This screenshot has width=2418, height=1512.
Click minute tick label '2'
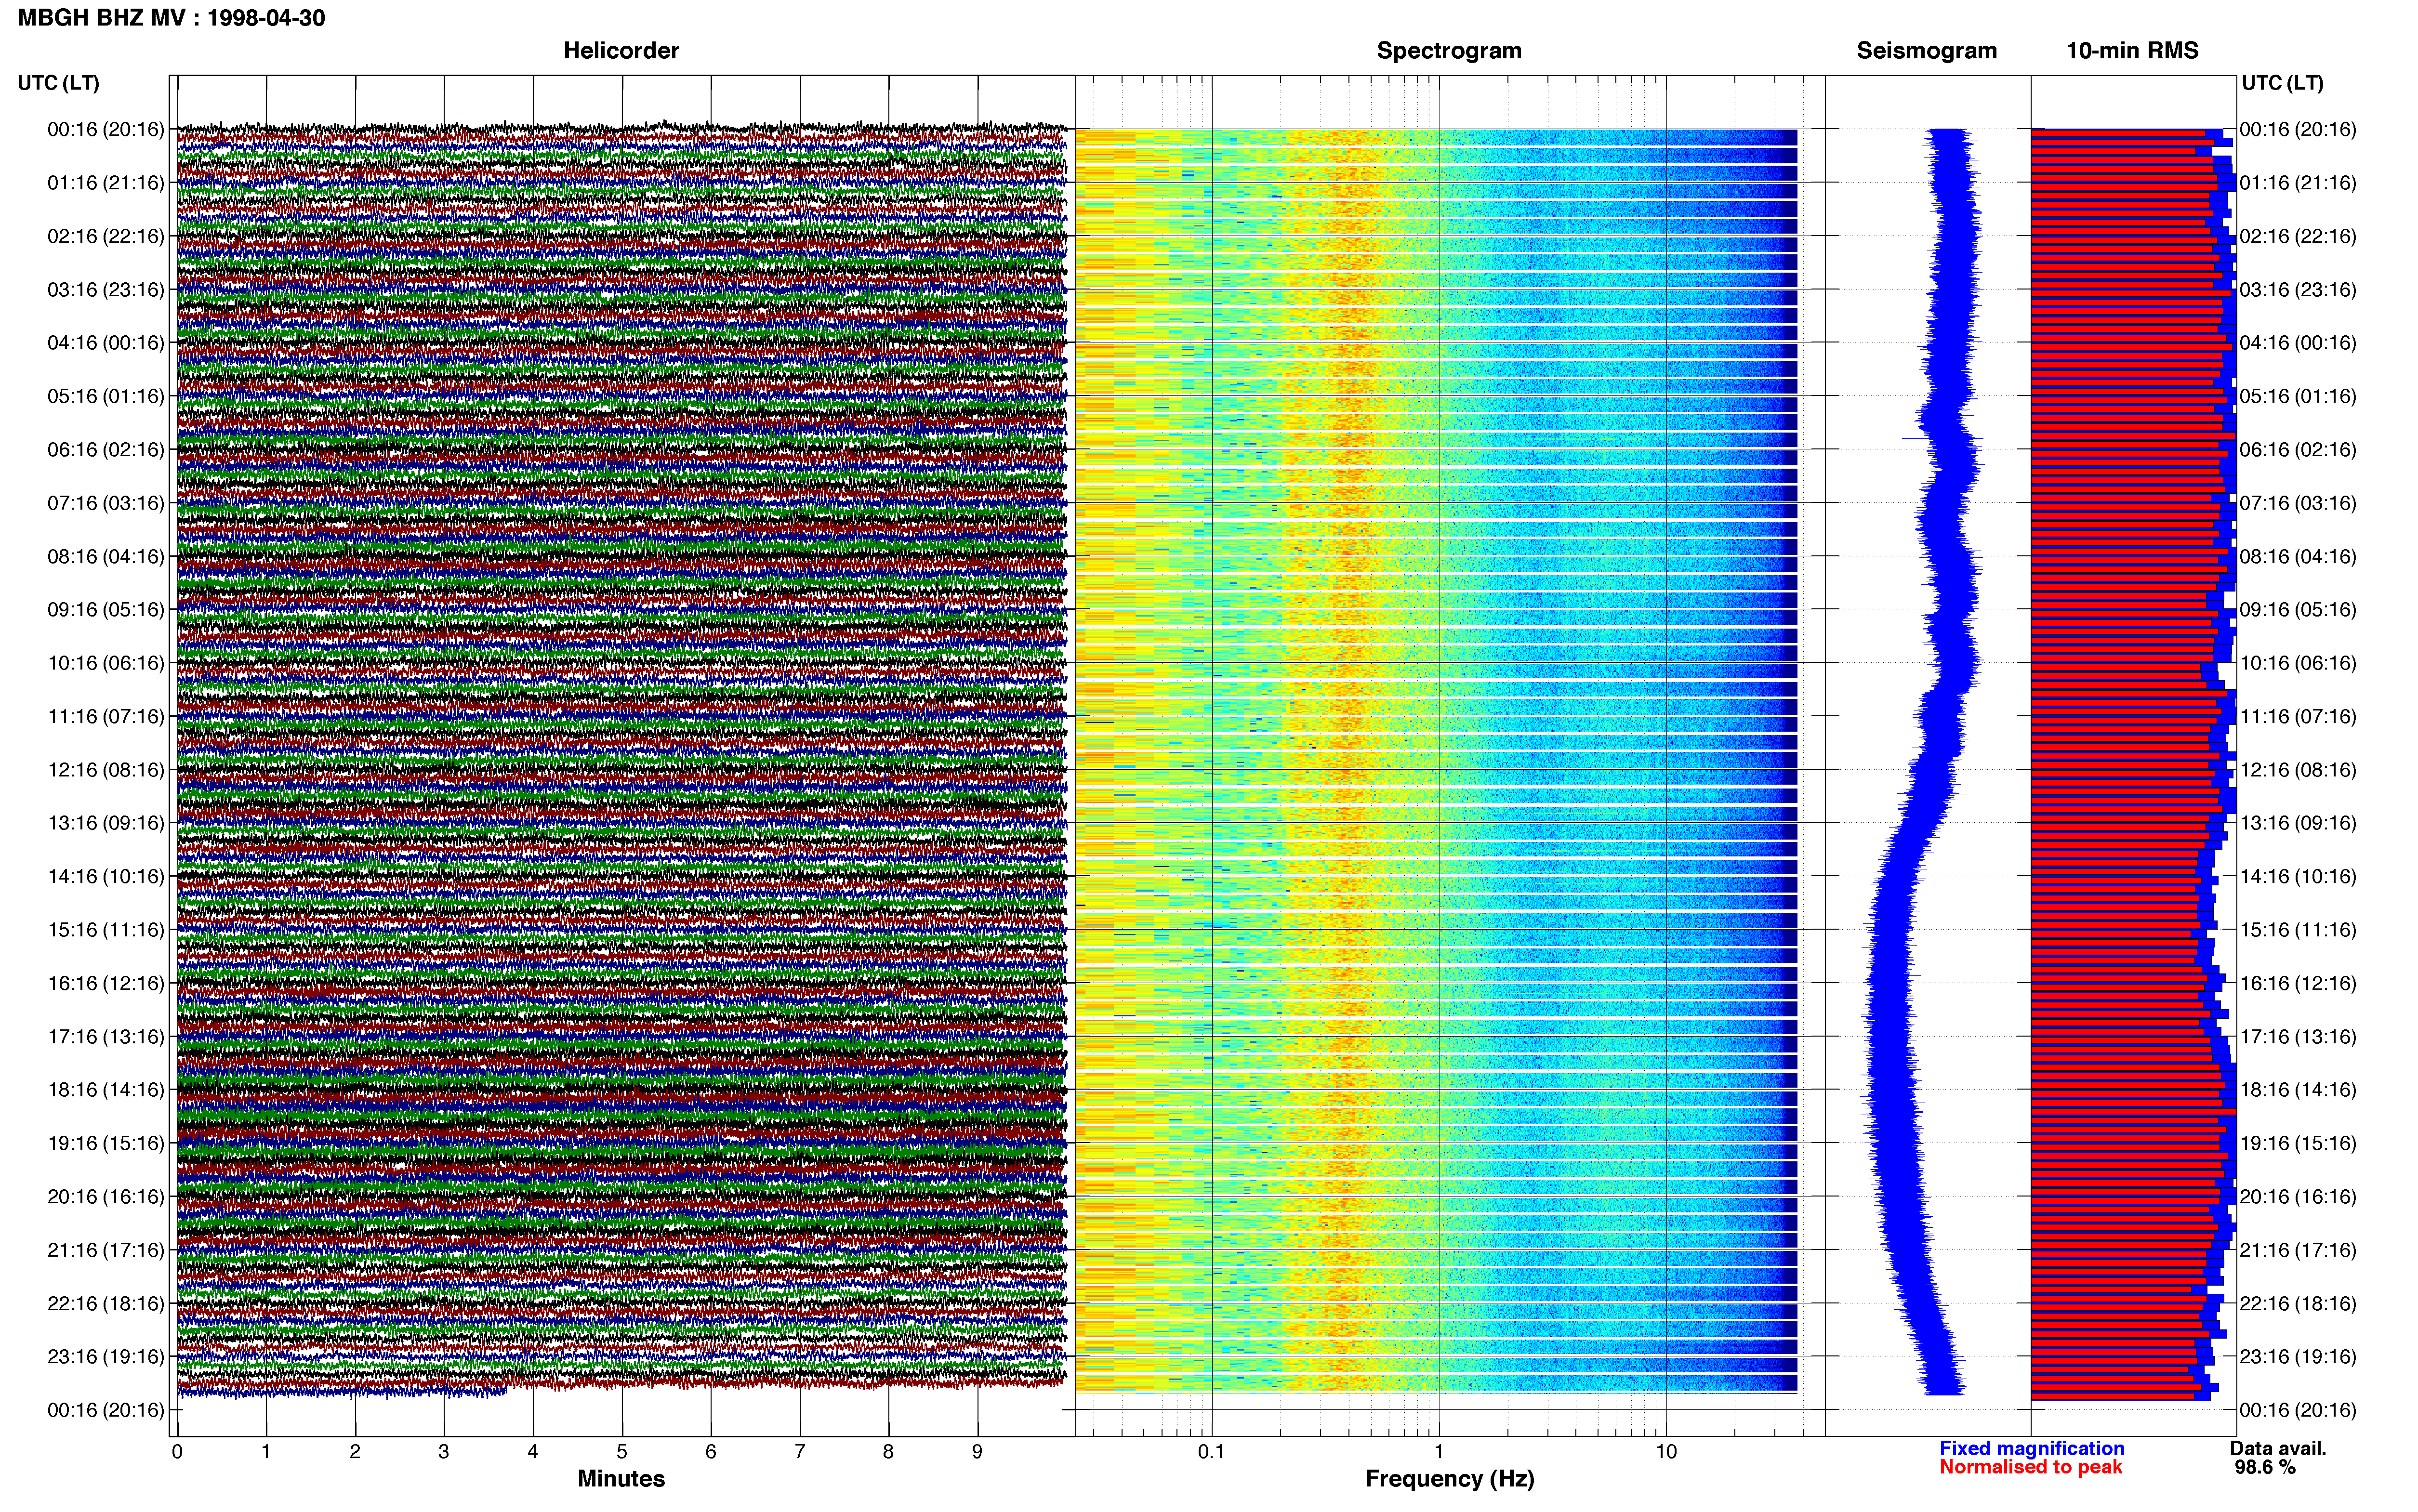pos(355,1452)
